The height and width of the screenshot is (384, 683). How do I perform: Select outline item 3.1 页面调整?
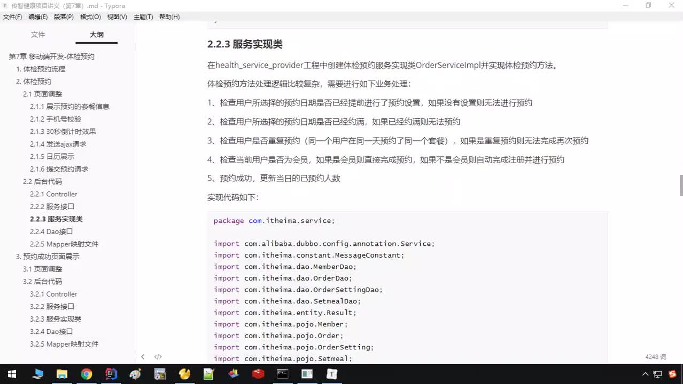point(43,269)
